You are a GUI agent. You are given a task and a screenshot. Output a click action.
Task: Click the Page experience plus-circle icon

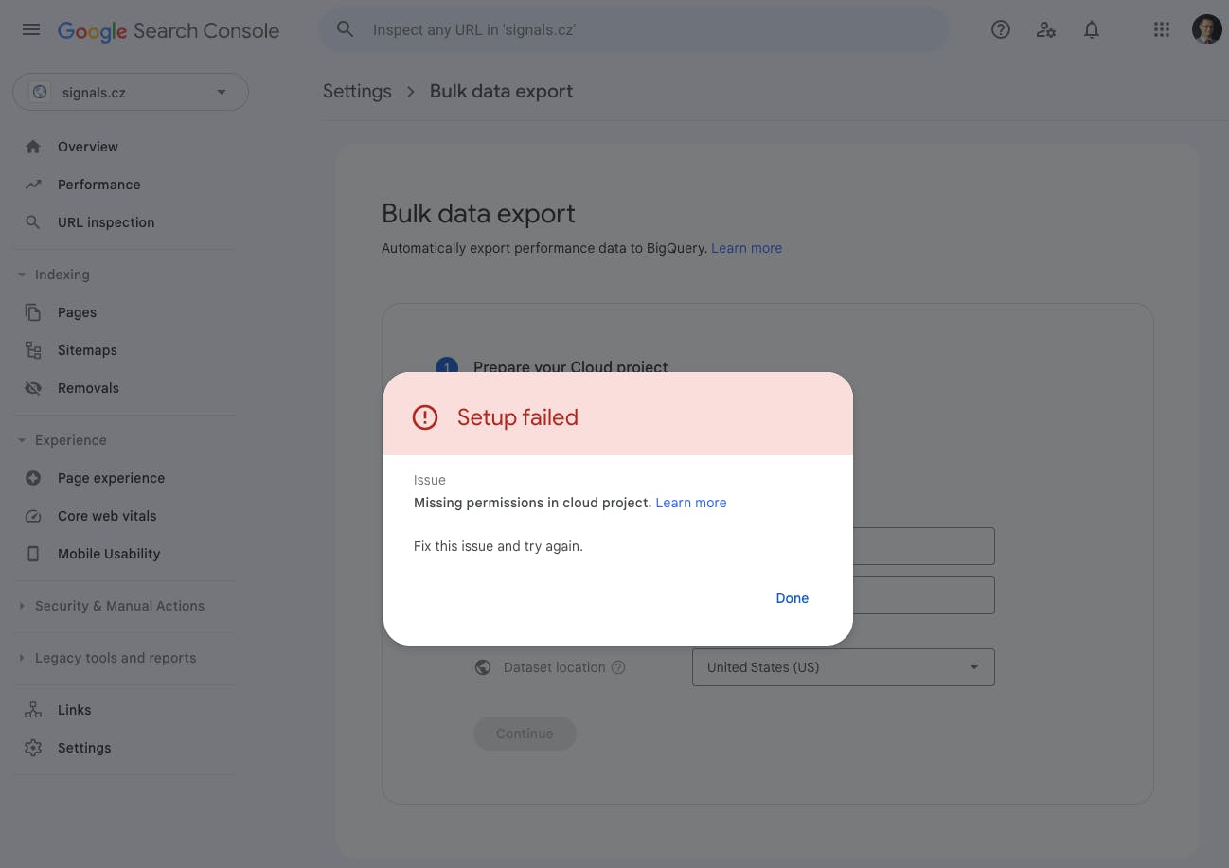click(33, 478)
